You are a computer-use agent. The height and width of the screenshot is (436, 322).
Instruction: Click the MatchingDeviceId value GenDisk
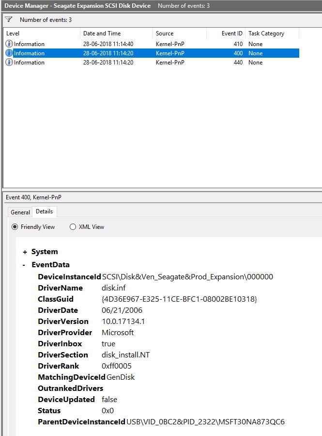click(121, 377)
